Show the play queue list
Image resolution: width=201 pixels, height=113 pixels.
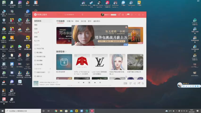pos(143,83)
